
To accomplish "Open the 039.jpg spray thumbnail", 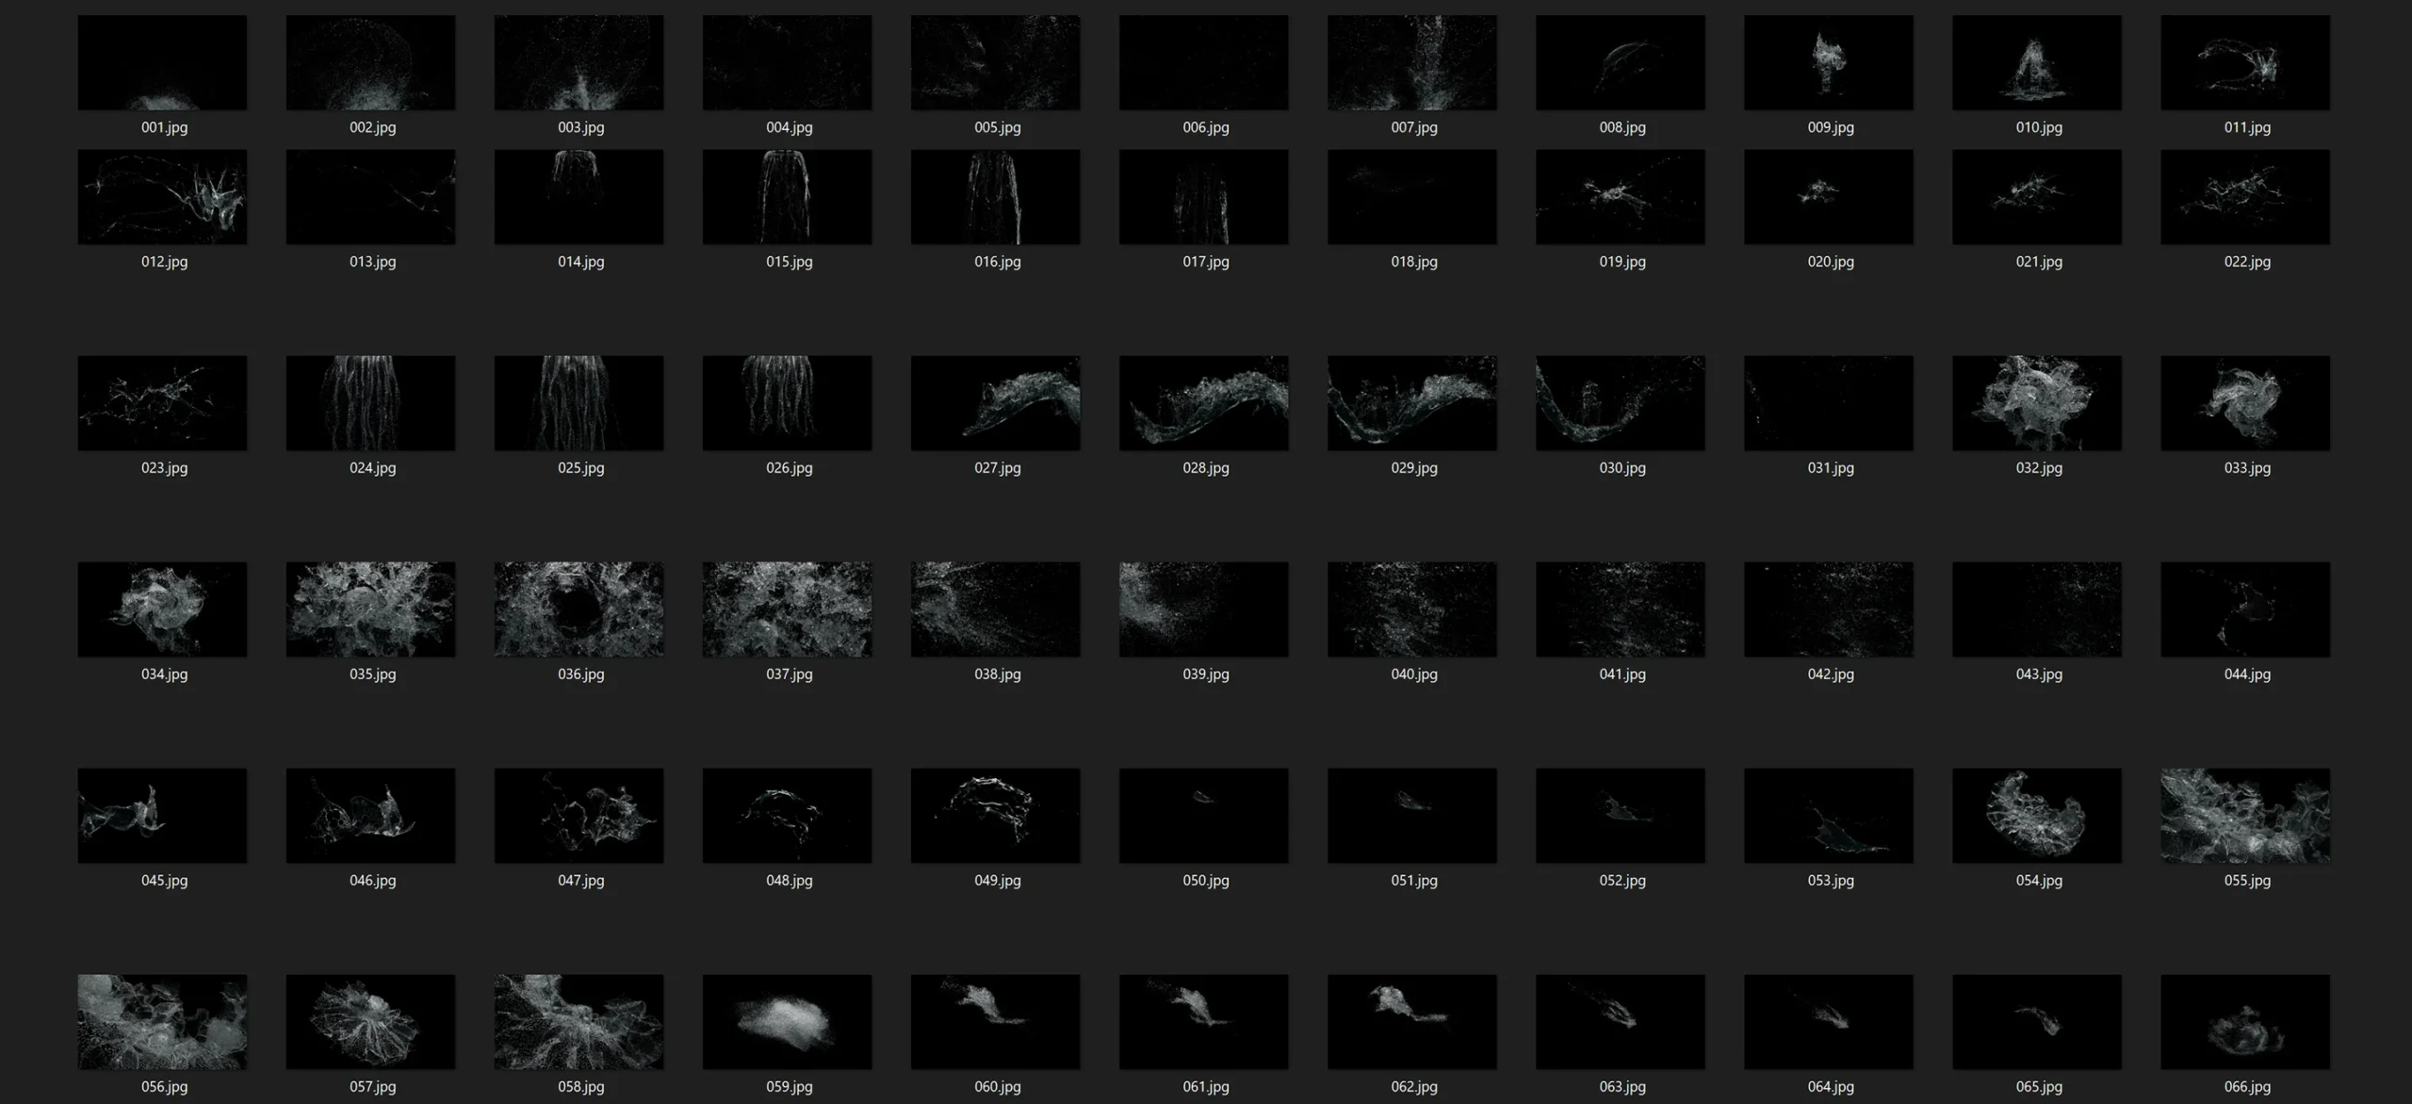I will coord(1203,609).
